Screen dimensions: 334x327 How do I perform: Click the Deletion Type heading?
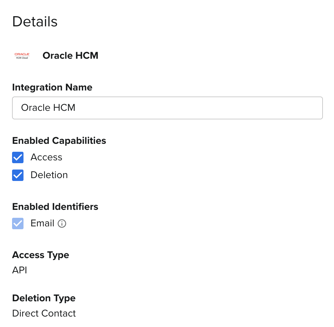tap(44, 298)
